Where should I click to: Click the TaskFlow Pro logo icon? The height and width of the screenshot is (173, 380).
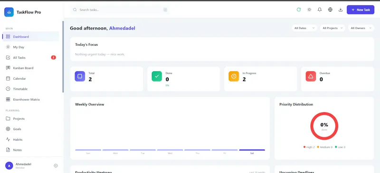(9, 12)
